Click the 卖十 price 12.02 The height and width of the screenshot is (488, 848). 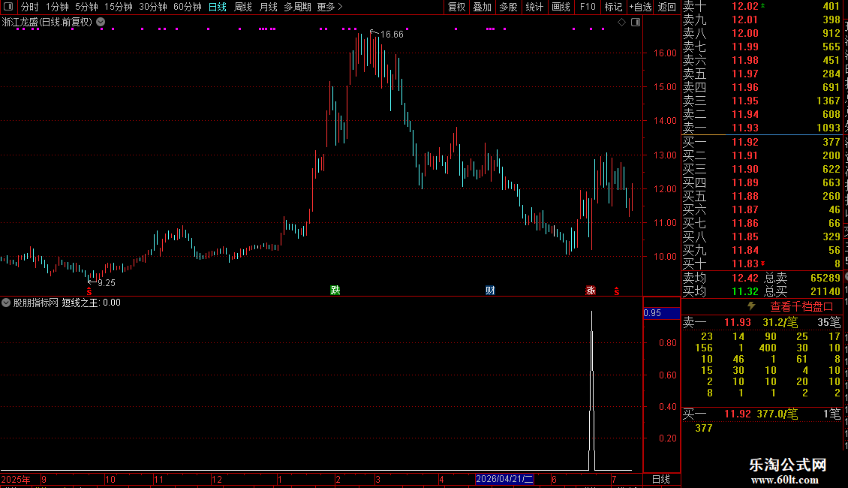[745, 7]
